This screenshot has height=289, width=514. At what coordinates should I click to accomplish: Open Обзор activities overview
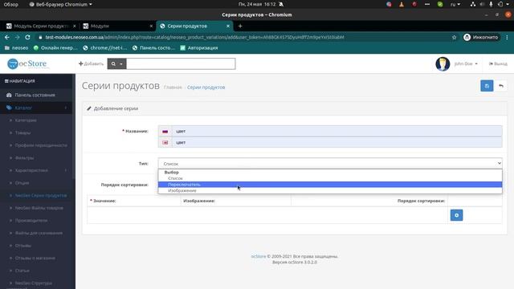pos(10,4)
